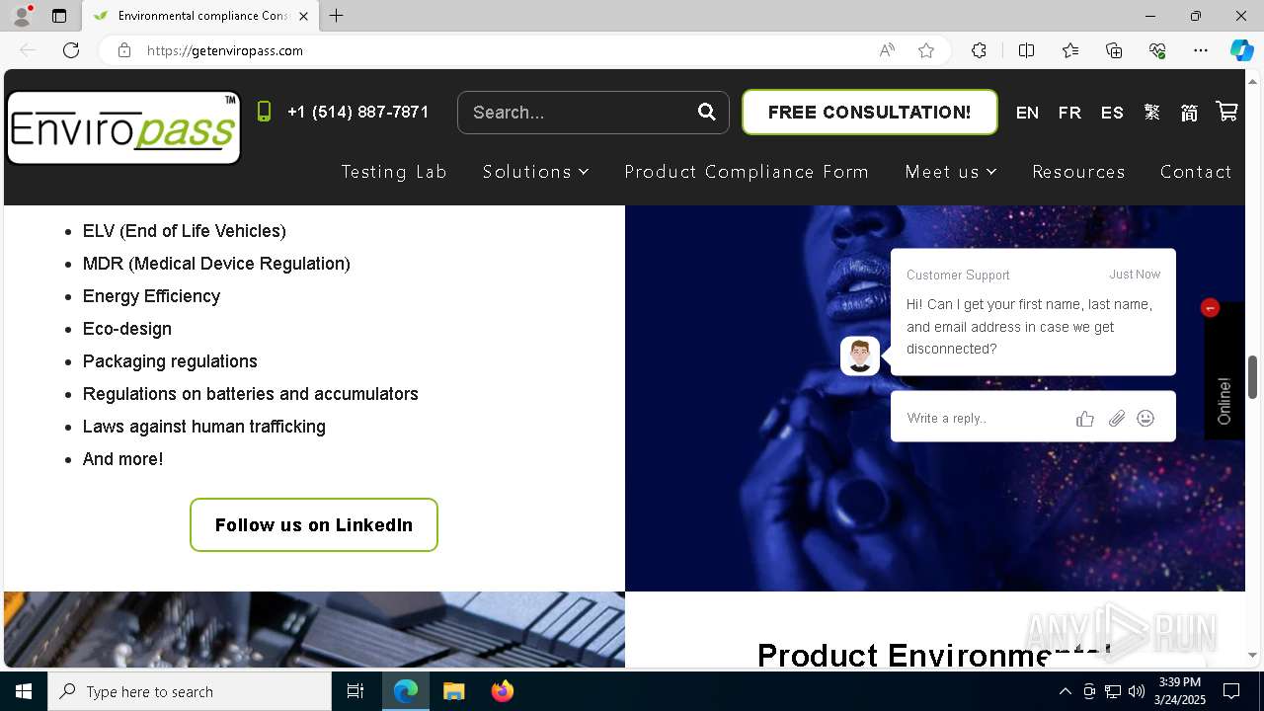Open a new browser tab

click(x=337, y=16)
